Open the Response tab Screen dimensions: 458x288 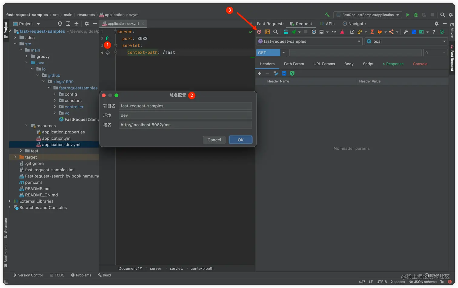tap(393, 64)
